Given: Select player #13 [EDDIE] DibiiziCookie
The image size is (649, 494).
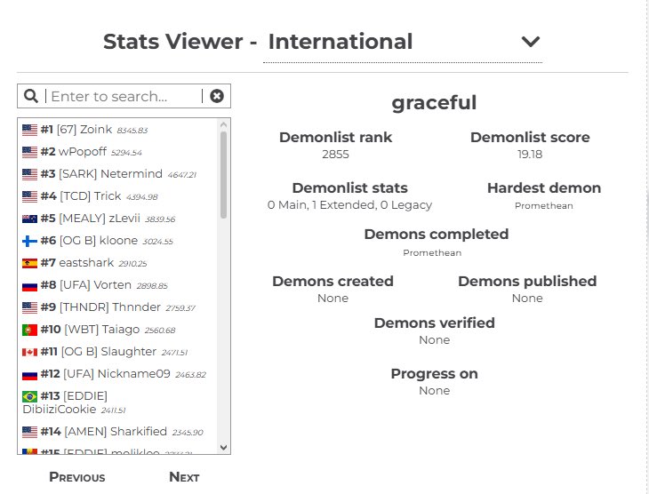Looking at the screenshot, I should coord(117,402).
